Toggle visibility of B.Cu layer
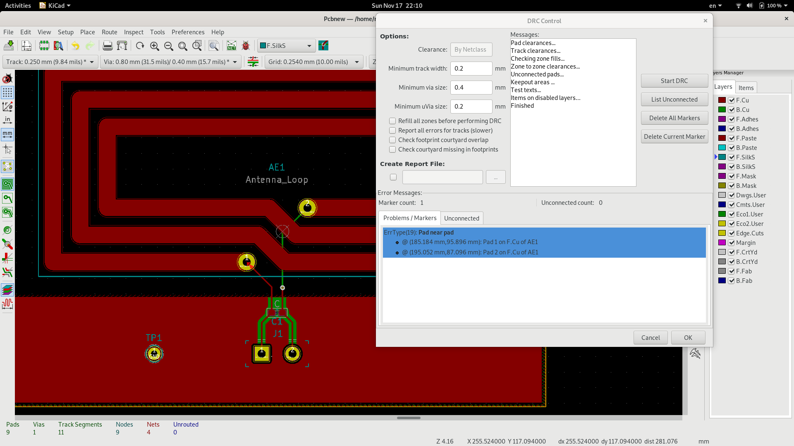 (x=731, y=110)
